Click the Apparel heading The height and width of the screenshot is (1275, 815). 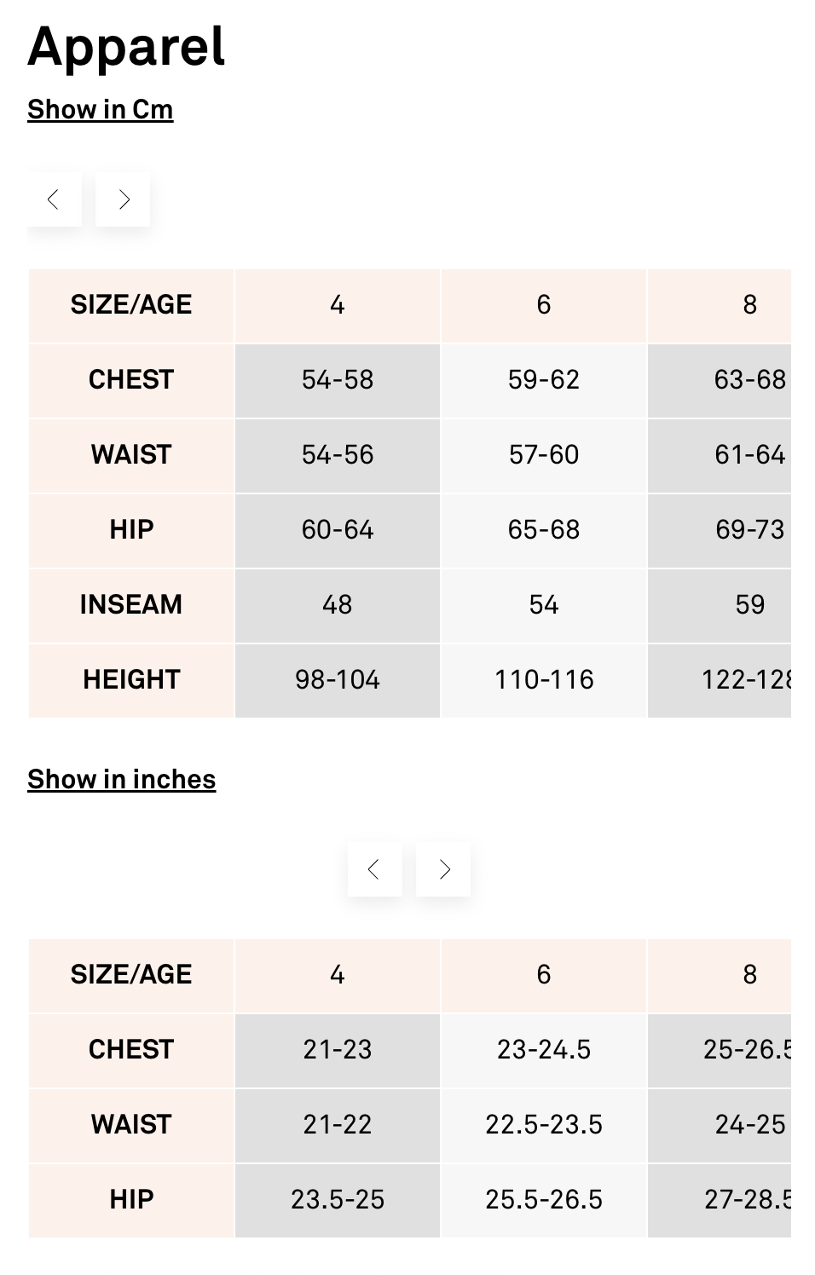coord(126,46)
